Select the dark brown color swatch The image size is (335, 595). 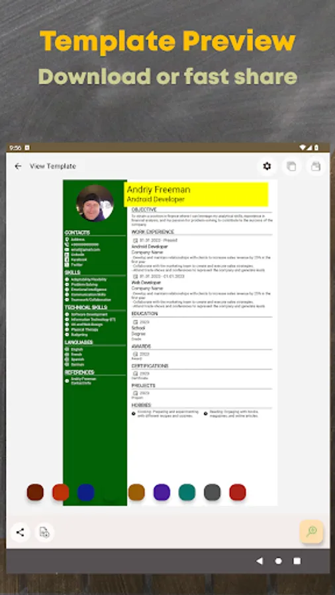click(x=35, y=492)
